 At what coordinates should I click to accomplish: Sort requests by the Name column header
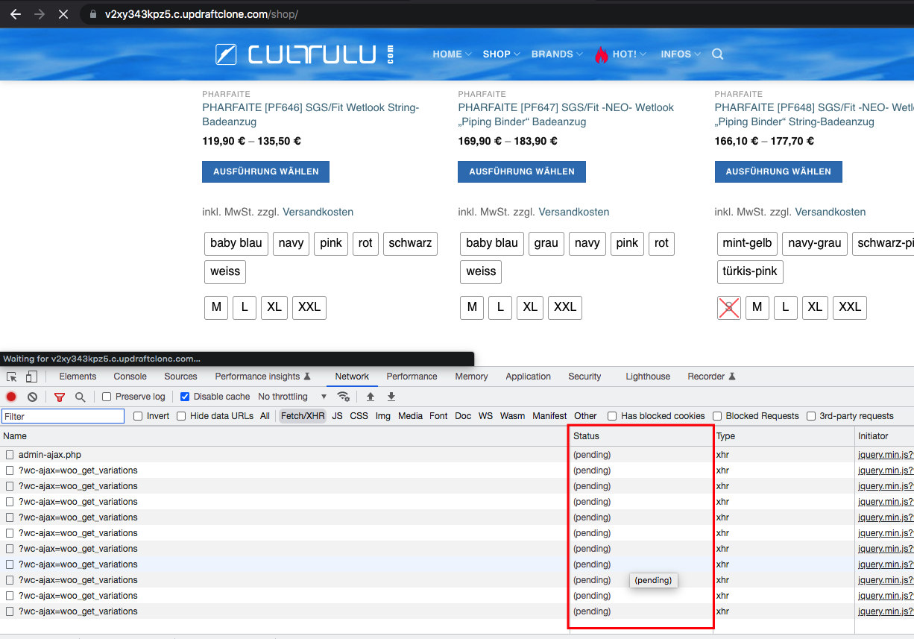pos(285,436)
